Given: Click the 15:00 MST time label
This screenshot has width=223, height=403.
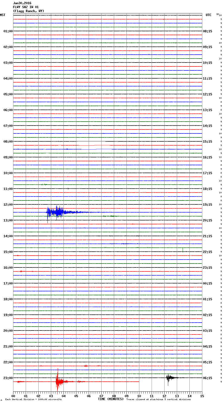Looking at the screenshot, I should pyautogui.click(x=8, y=252).
